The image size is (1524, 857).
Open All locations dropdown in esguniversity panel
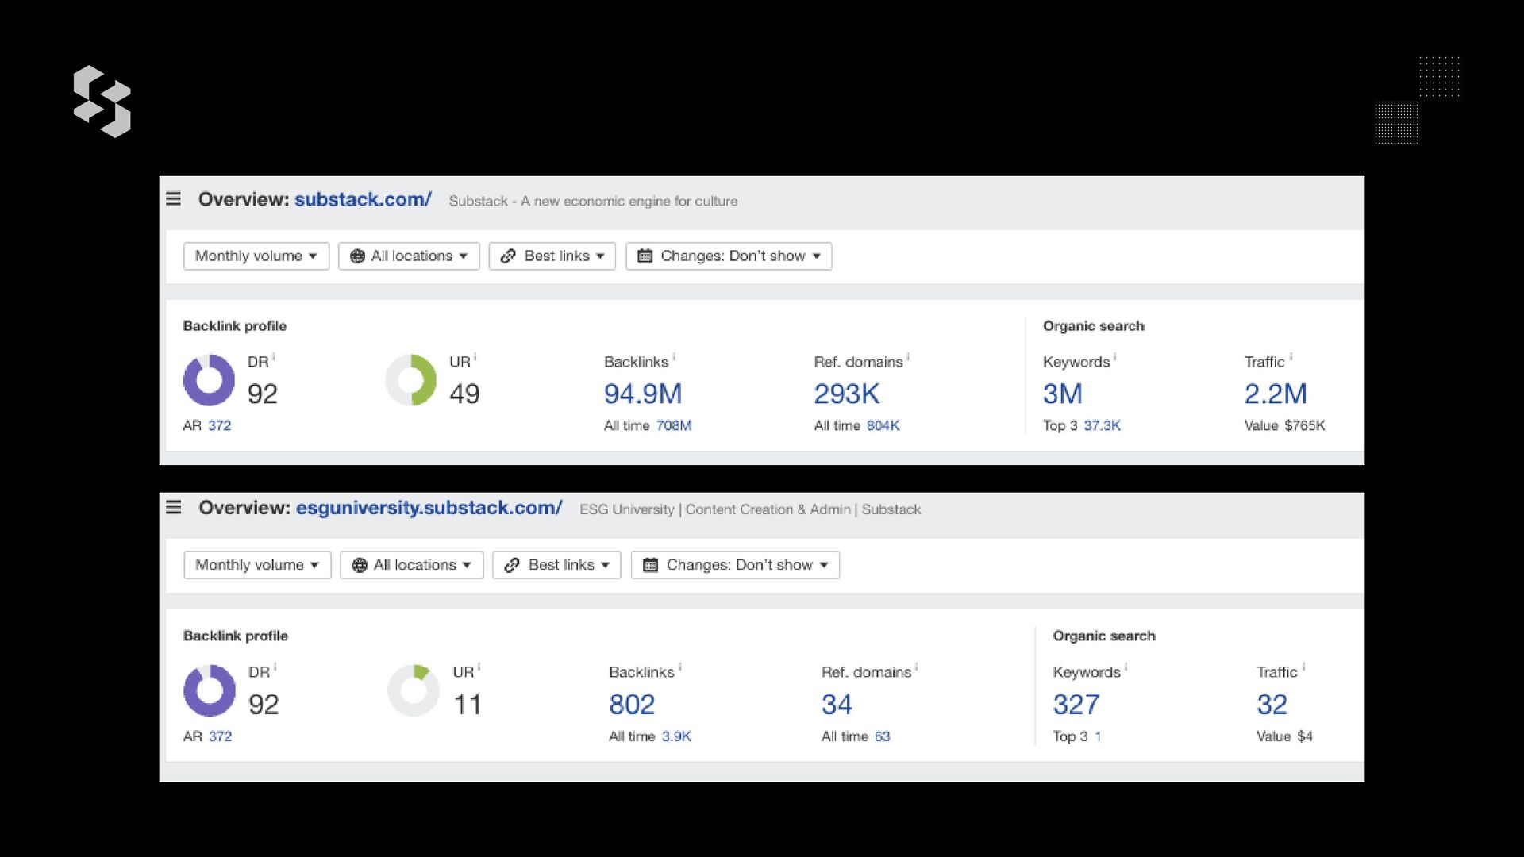(x=411, y=565)
